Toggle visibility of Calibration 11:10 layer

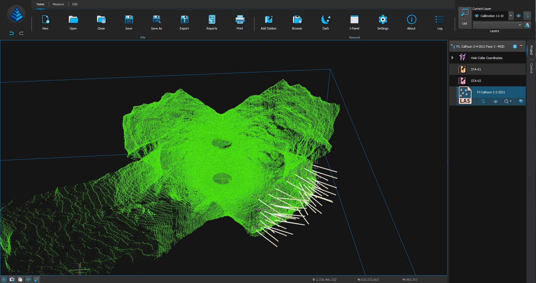click(477, 16)
